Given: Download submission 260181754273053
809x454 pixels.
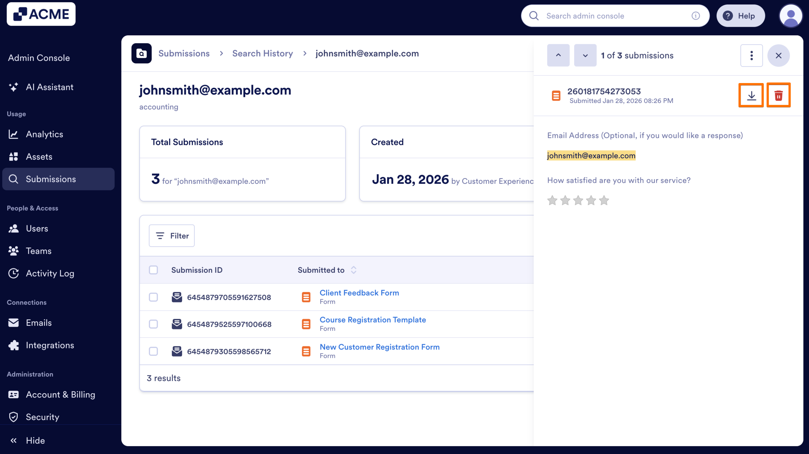Looking at the screenshot, I should [x=751, y=95].
